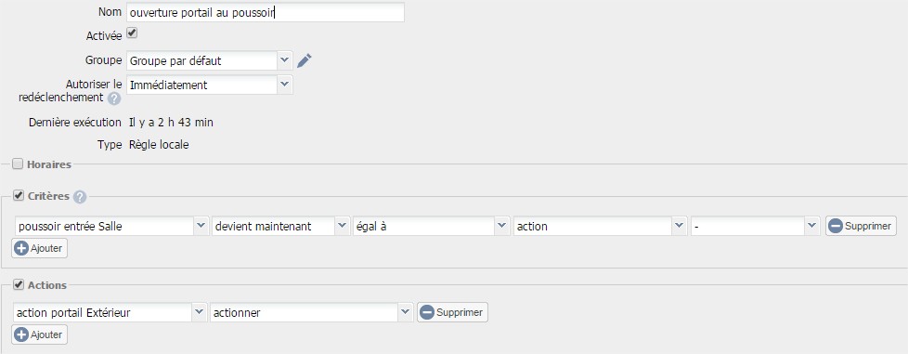Open the devient maintenant dropdown
This screenshot has width=908, height=354.
[281, 226]
